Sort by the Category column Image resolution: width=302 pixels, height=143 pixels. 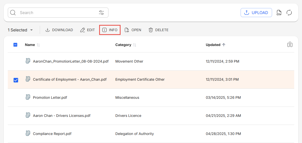tap(135, 45)
